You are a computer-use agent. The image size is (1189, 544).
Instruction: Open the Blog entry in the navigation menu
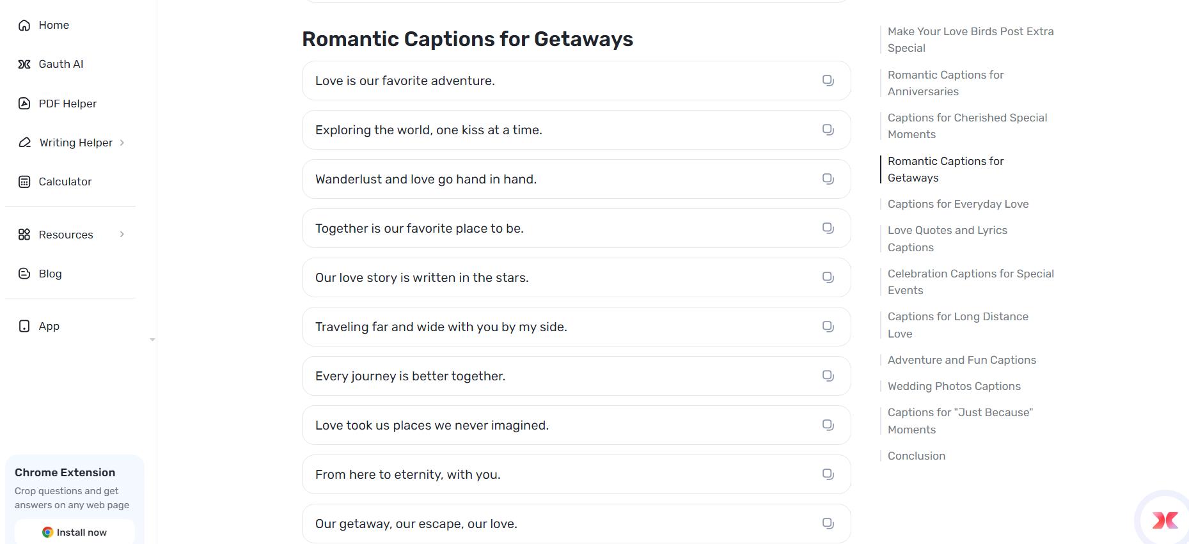tap(49, 274)
